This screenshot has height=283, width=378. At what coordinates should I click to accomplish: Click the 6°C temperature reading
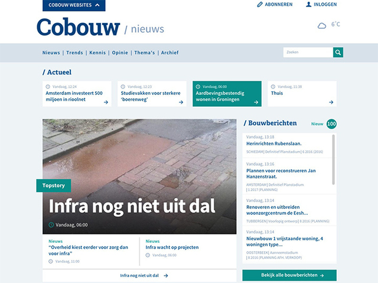[x=335, y=24]
